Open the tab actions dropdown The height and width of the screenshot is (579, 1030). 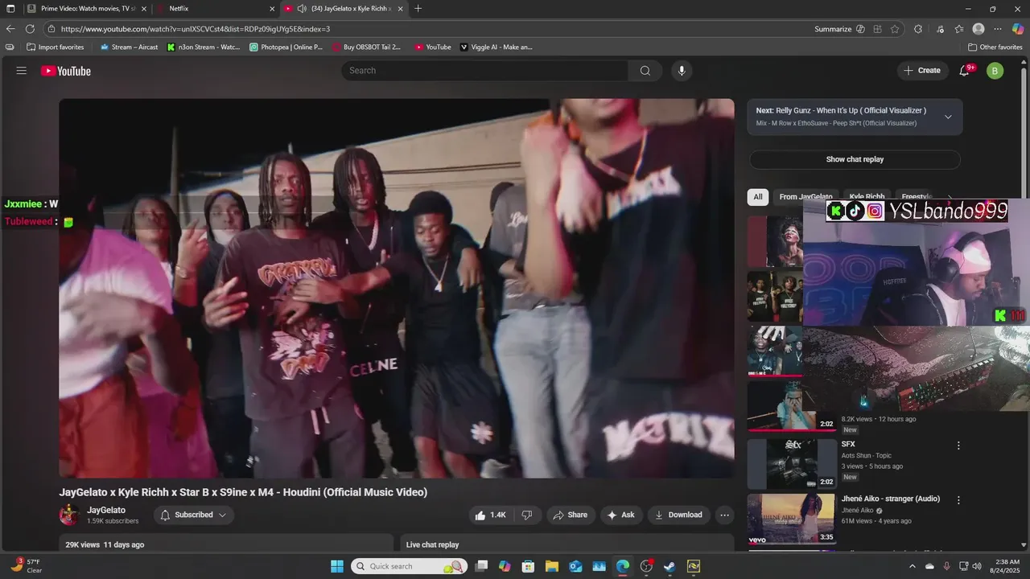[x=10, y=9]
